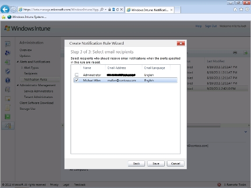Screen dimensions: 251x188
Task: Click the security lock icon in the address bar
Action: [110, 10]
